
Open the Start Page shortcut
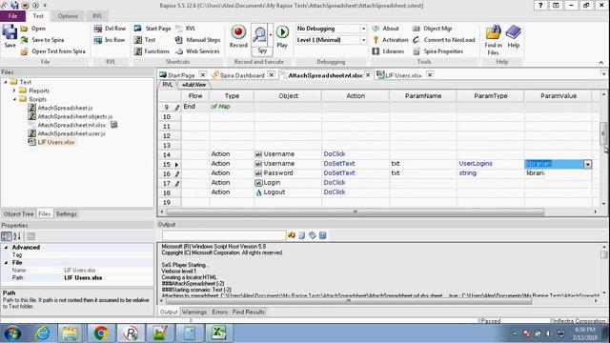[x=152, y=29]
